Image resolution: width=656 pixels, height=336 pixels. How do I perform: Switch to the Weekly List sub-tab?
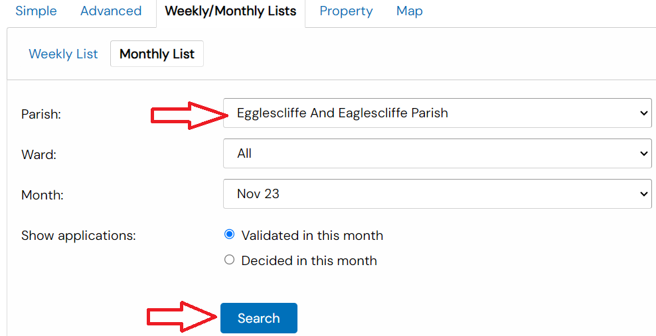63,54
